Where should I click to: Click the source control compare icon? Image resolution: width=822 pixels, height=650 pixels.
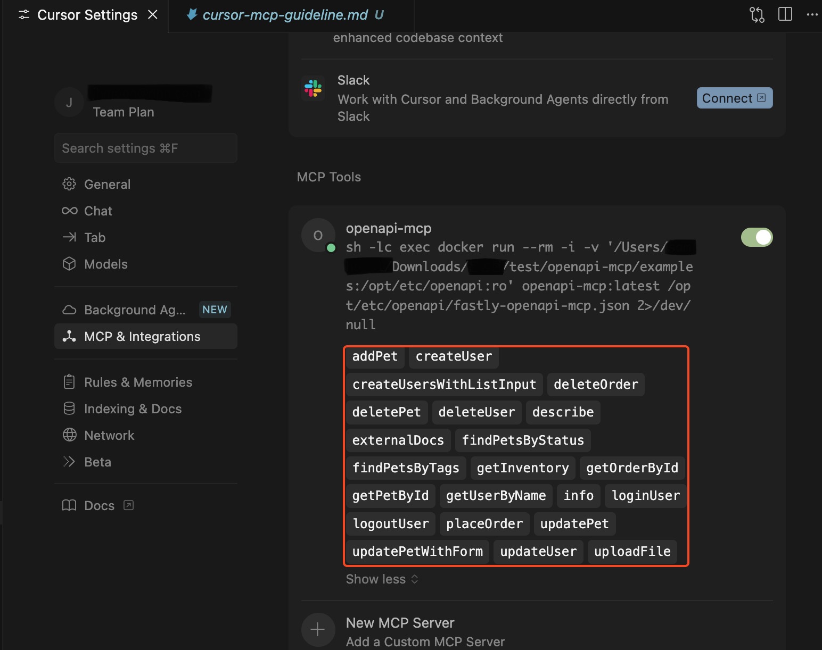tap(757, 14)
